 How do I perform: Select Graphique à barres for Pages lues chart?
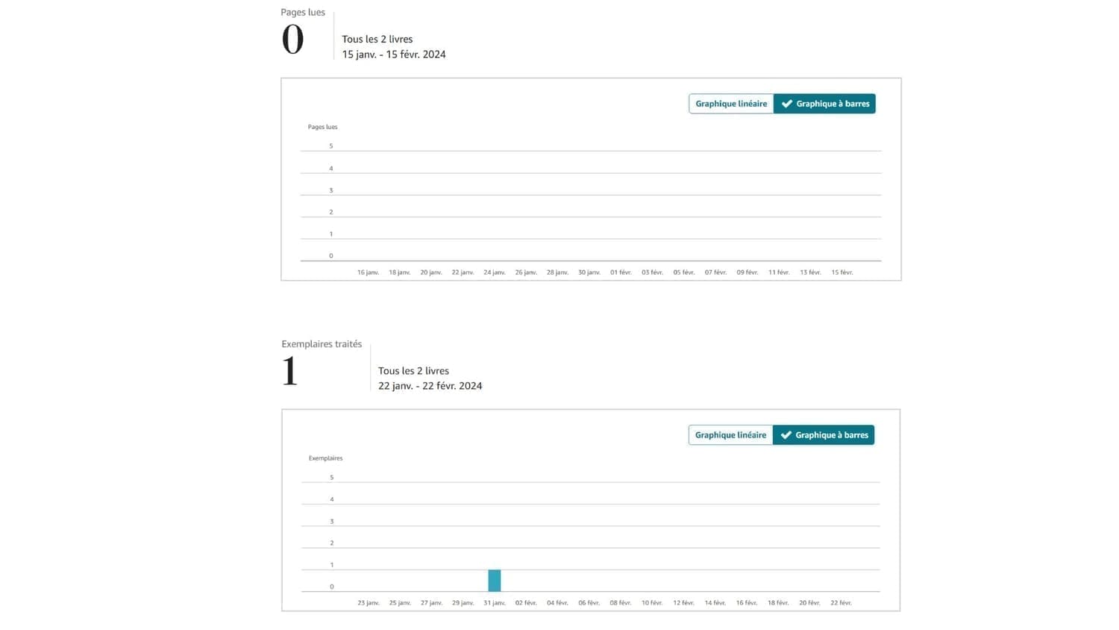(824, 104)
